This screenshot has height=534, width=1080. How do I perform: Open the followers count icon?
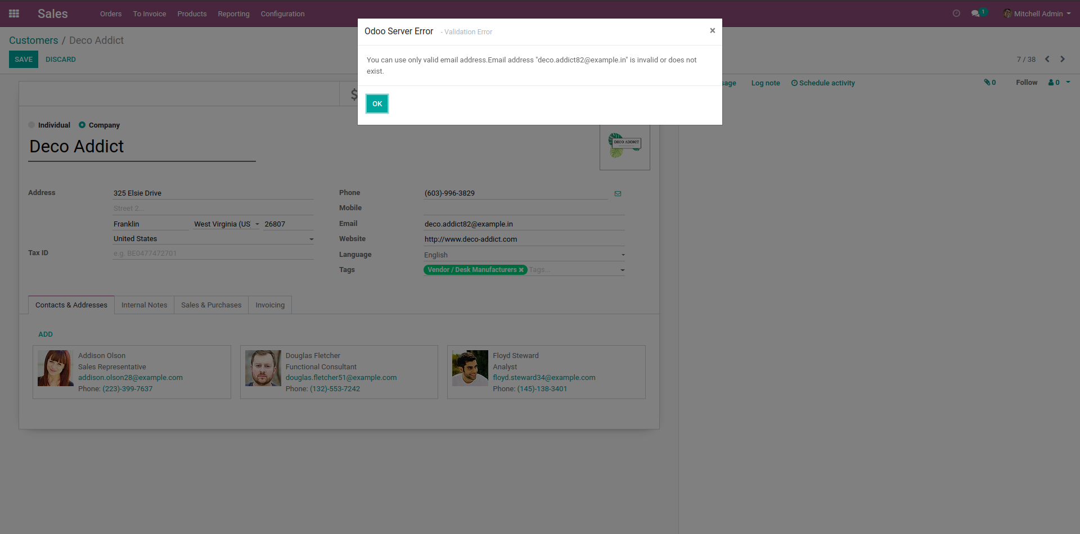1054,83
